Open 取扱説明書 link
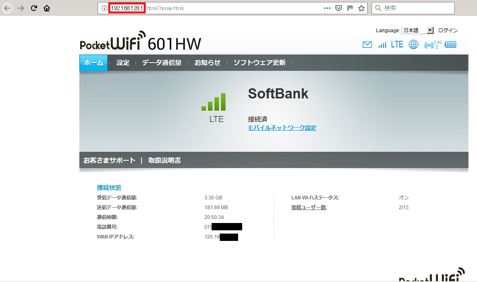477x282 pixels. click(x=164, y=160)
